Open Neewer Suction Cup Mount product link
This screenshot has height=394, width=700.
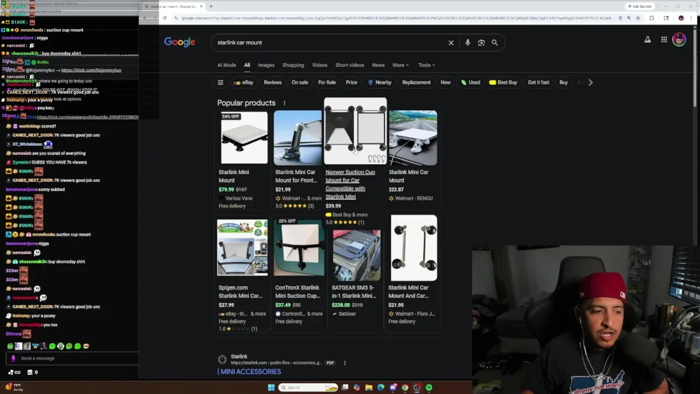(x=350, y=184)
